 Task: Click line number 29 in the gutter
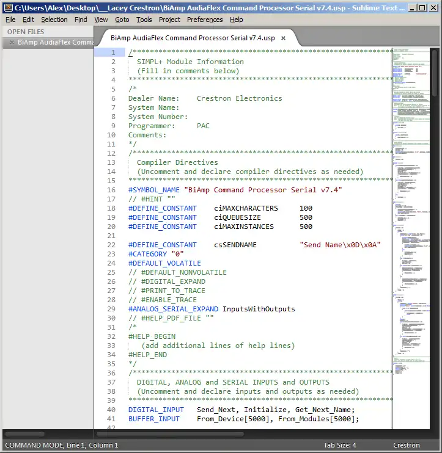(111, 309)
